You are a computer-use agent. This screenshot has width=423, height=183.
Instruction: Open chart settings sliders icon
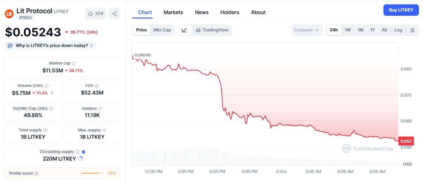(x=412, y=30)
